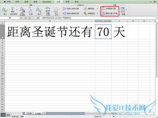Image resolution: width=158 pixels, height=118 pixels.
Task: Switch to the Data (数据) tab
Action: pyautogui.click(x=68, y=2)
